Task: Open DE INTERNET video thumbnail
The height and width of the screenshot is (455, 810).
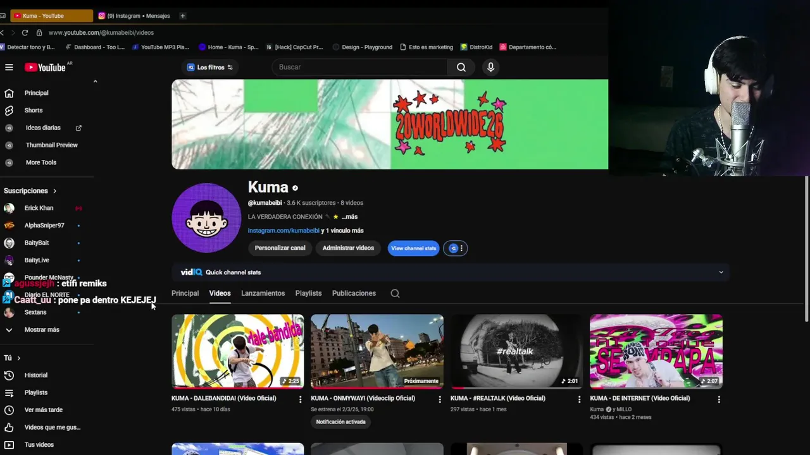Action: (x=656, y=351)
